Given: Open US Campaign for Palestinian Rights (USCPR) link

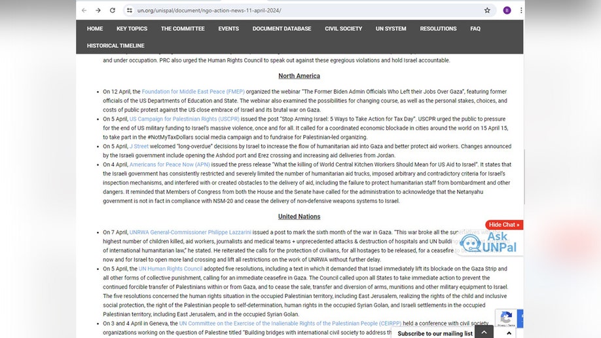Looking at the screenshot, I should coord(185,119).
